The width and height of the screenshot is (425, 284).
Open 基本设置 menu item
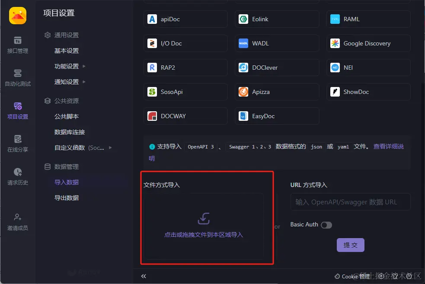coord(67,51)
